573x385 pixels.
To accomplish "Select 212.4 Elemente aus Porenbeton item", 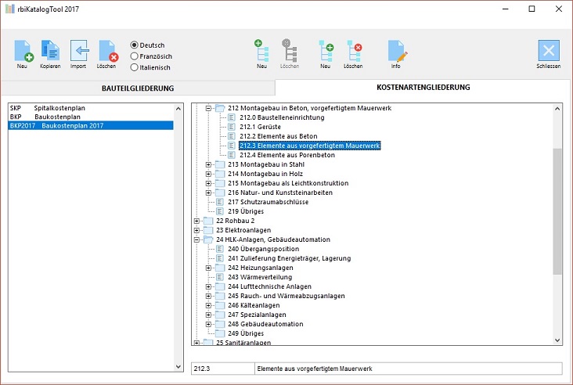I will coord(287,155).
